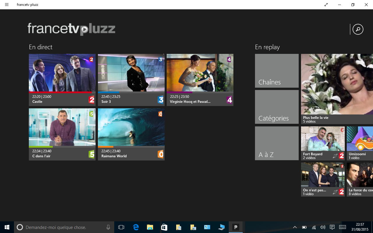Screen dimensions: 373x233
Task: Show hidden system tray icons
Action: coord(295,227)
